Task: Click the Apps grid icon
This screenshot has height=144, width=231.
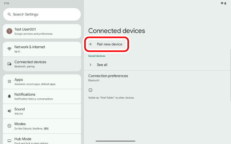Action: coord(9,81)
